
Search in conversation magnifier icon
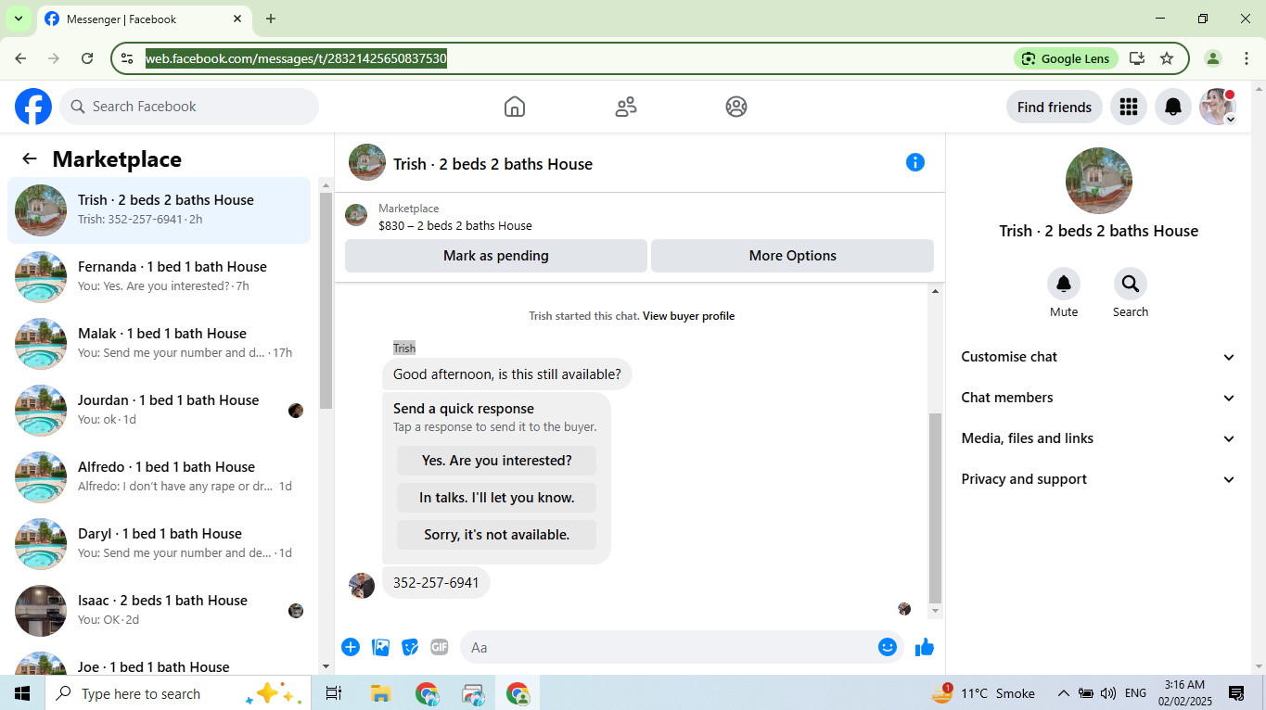(1131, 284)
